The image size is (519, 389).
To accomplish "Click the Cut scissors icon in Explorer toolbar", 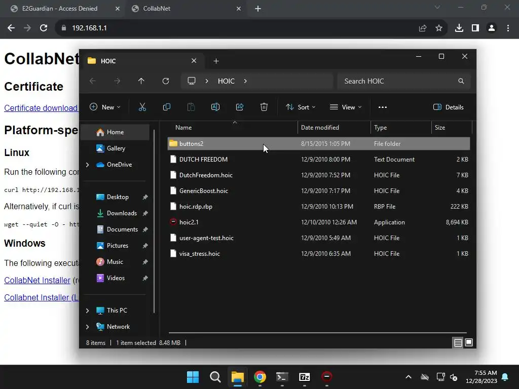I will [142, 107].
